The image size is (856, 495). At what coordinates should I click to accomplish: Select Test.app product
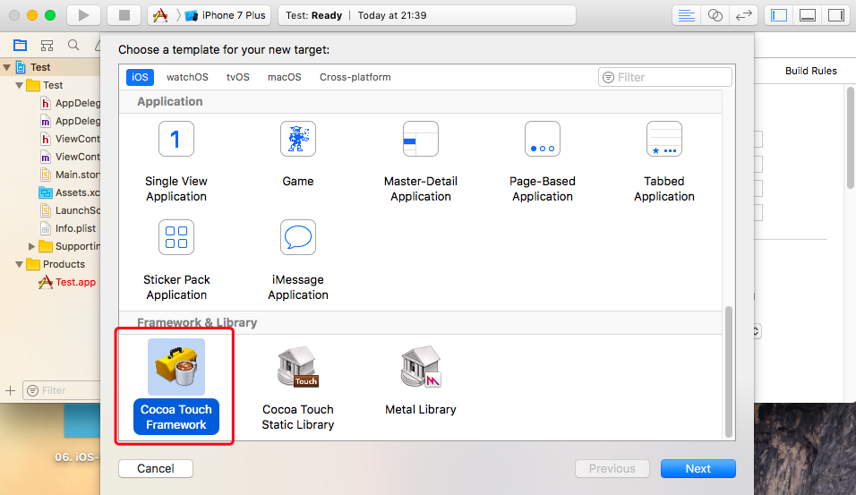pos(67,282)
